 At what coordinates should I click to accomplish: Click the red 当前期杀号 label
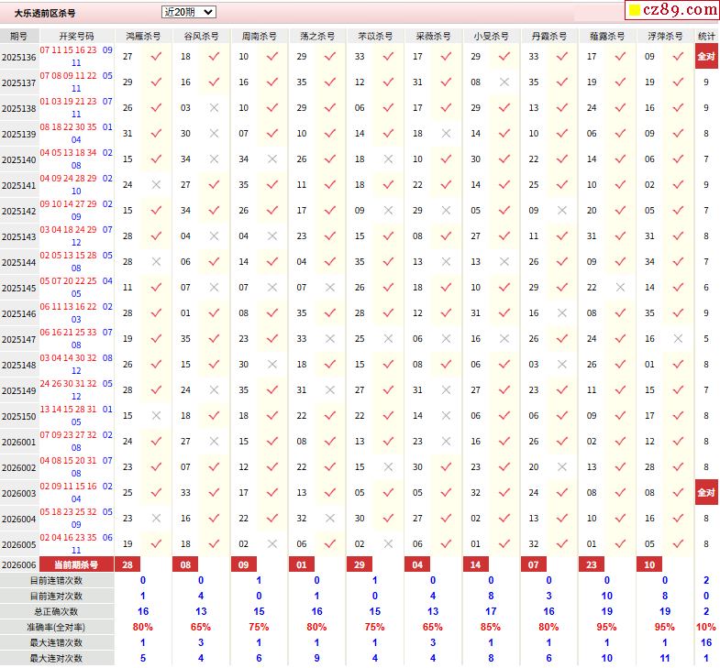pyautogui.click(x=75, y=564)
